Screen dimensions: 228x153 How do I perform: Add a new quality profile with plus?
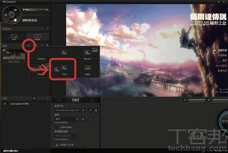pos(82,119)
